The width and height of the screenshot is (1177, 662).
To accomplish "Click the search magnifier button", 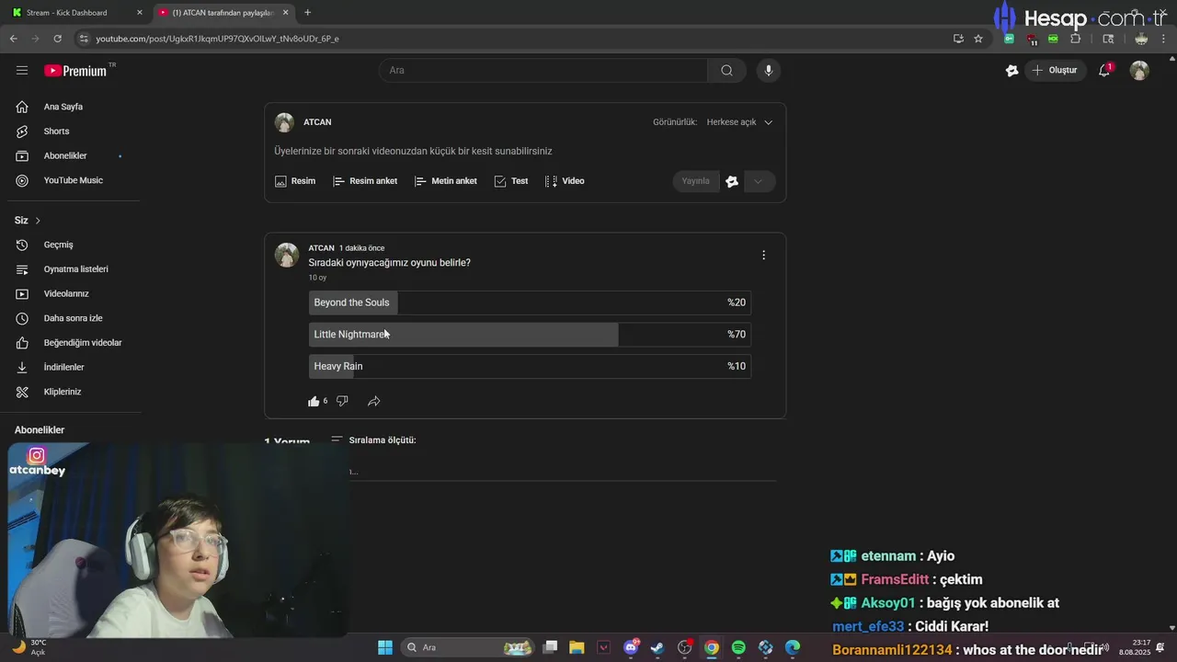I will point(726,70).
